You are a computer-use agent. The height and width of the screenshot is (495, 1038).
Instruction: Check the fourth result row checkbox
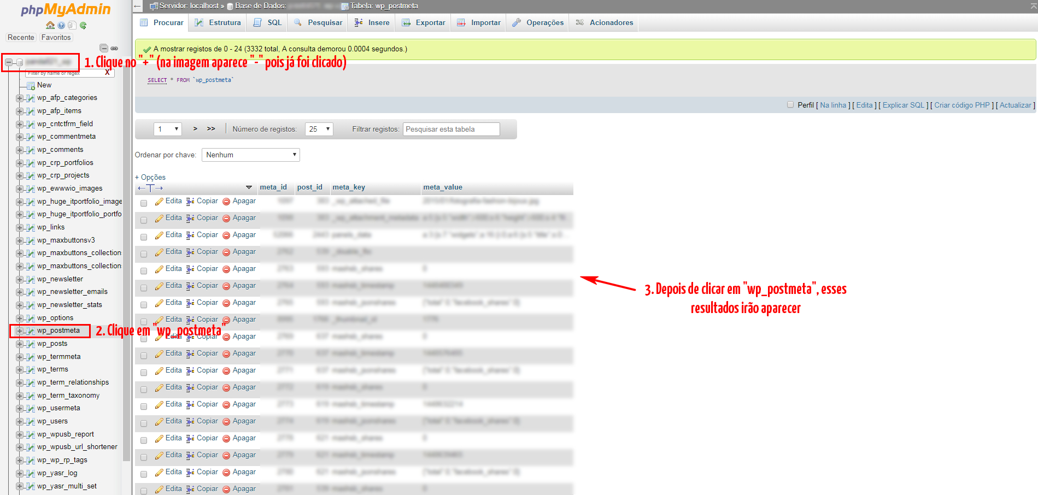[144, 254]
